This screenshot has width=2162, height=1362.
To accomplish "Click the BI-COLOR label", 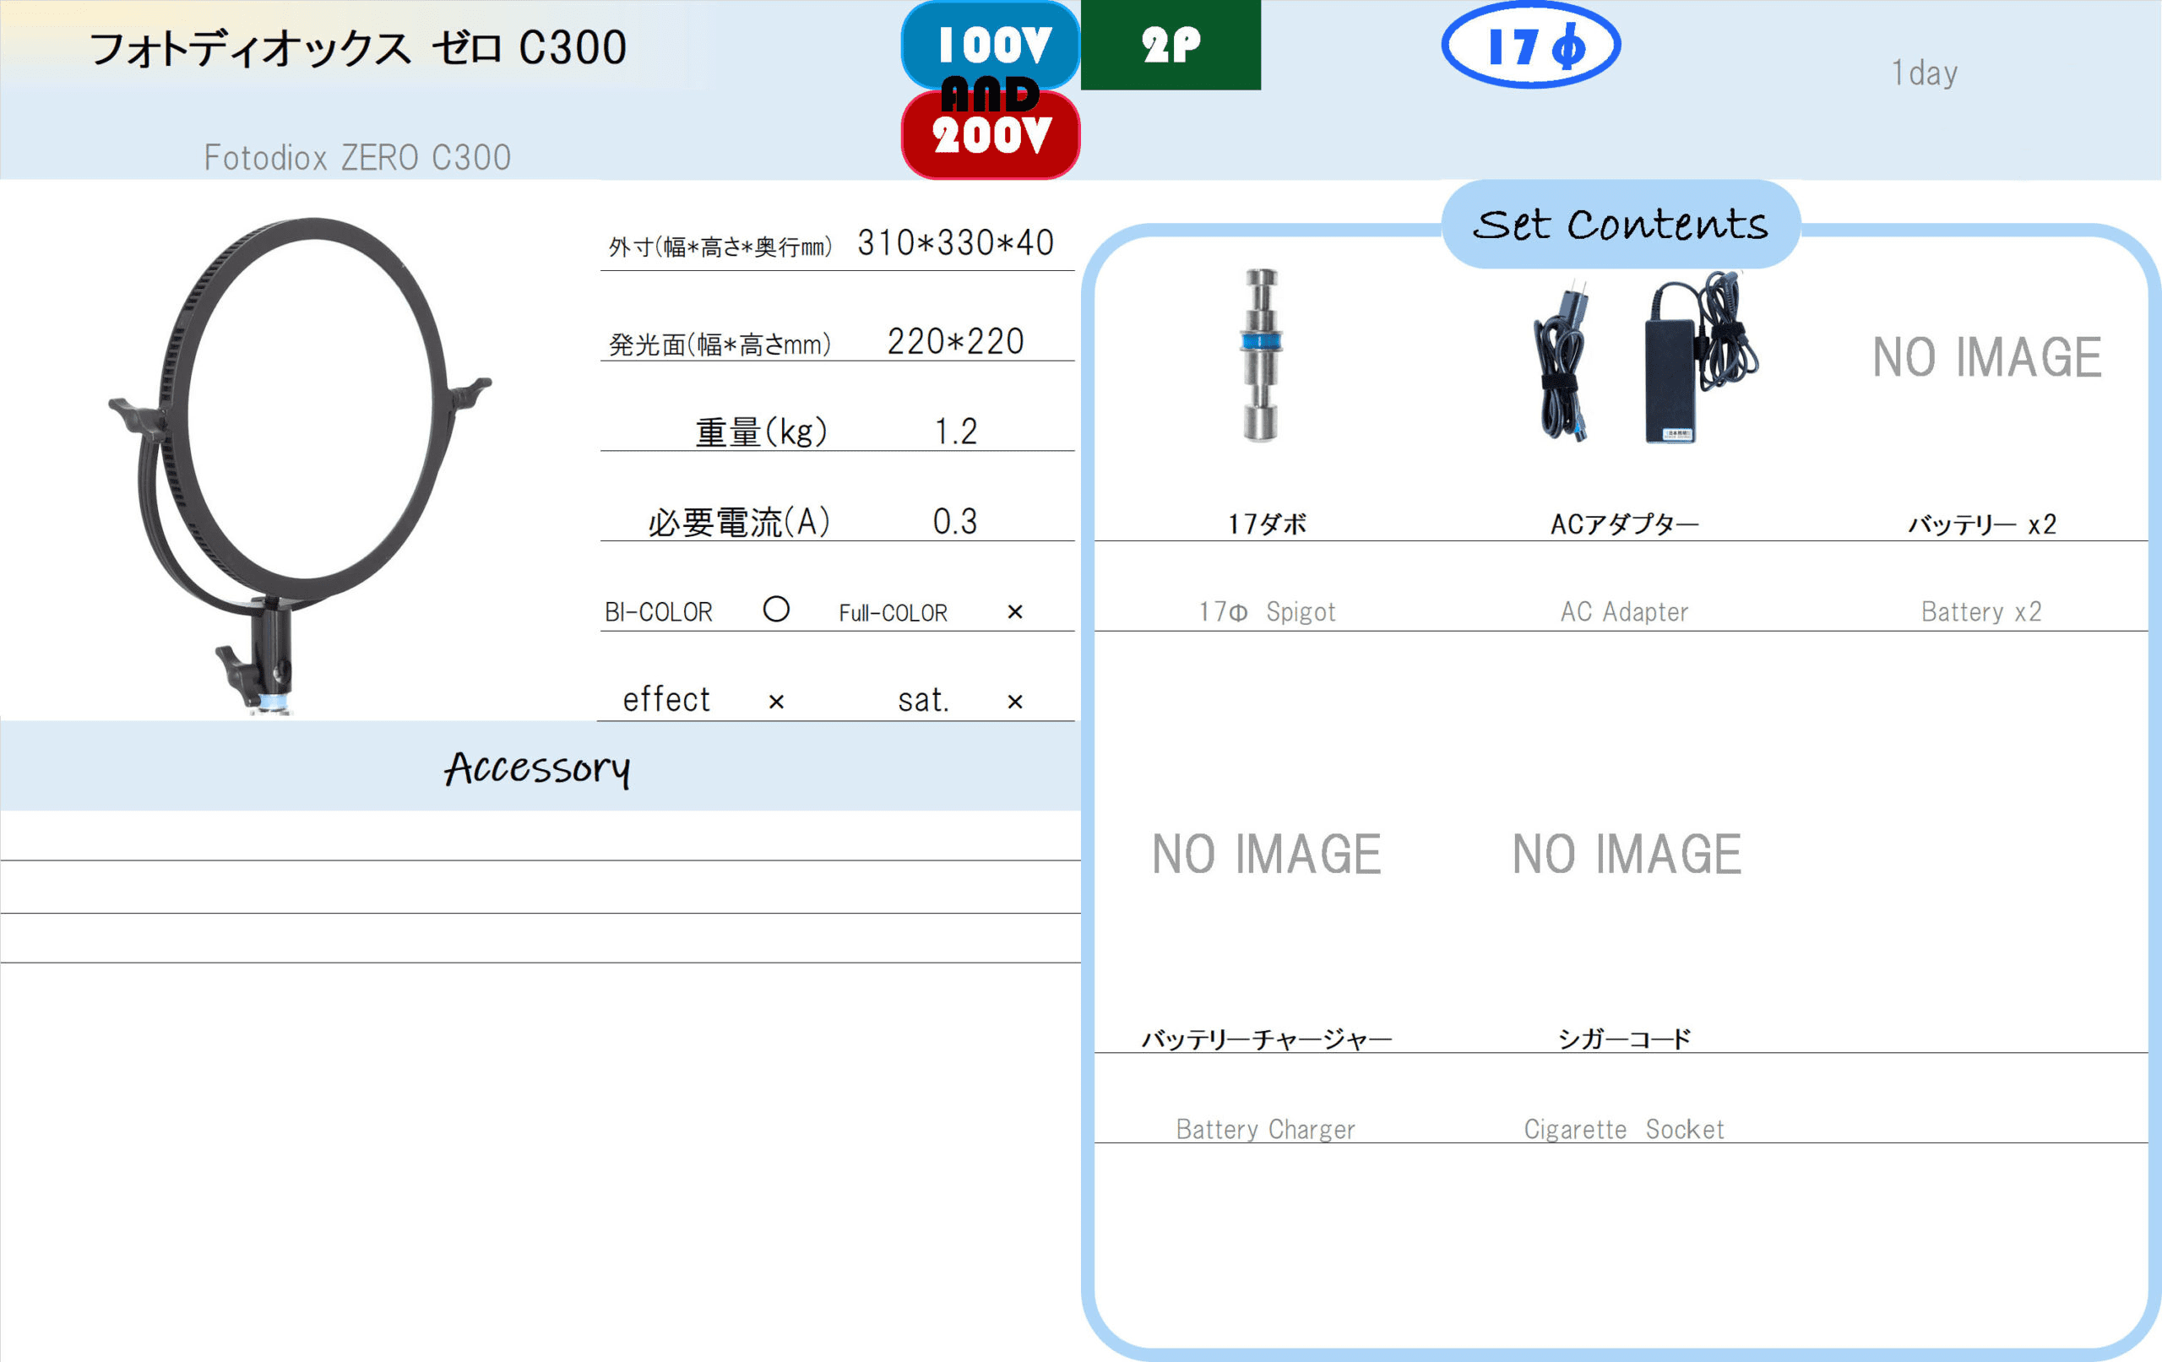I will click(x=658, y=612).
